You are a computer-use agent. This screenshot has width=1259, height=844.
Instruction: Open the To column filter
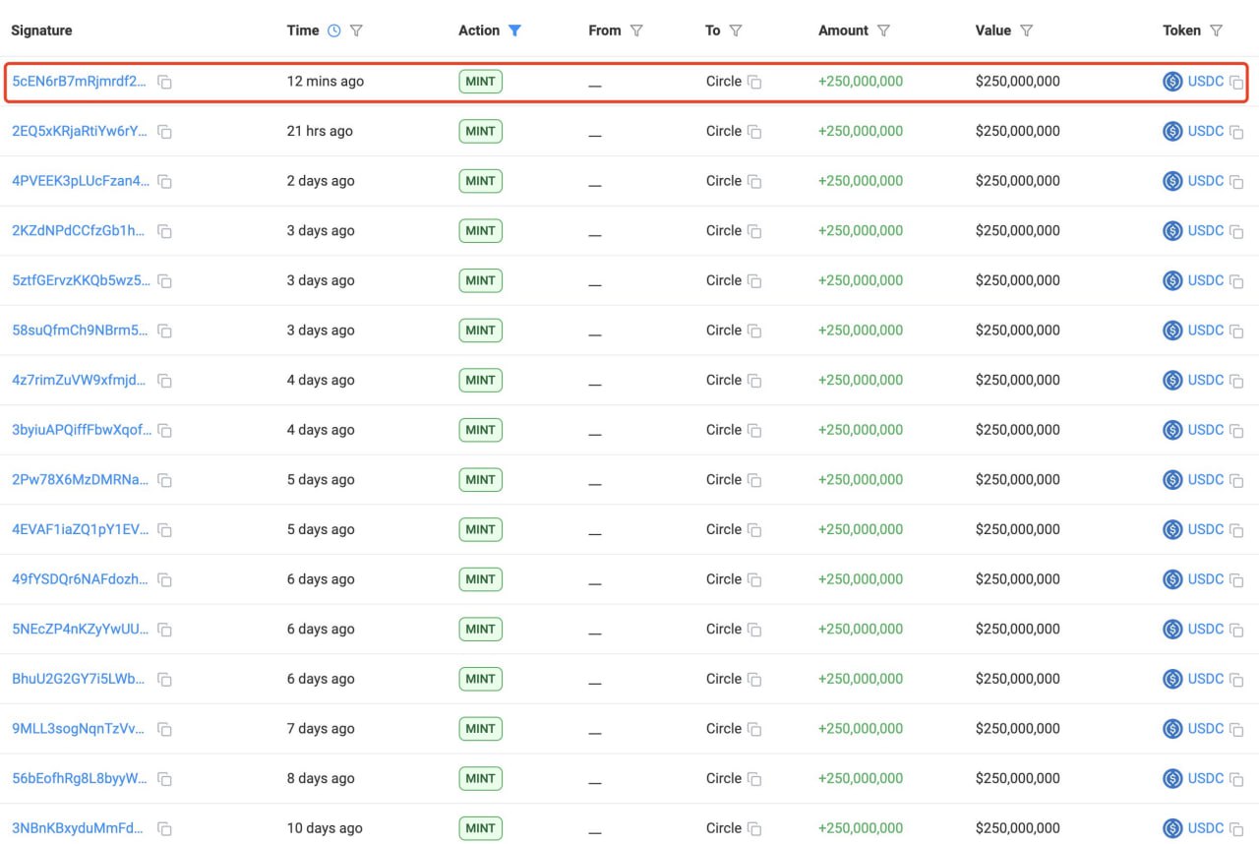click(x=736, y=30)
